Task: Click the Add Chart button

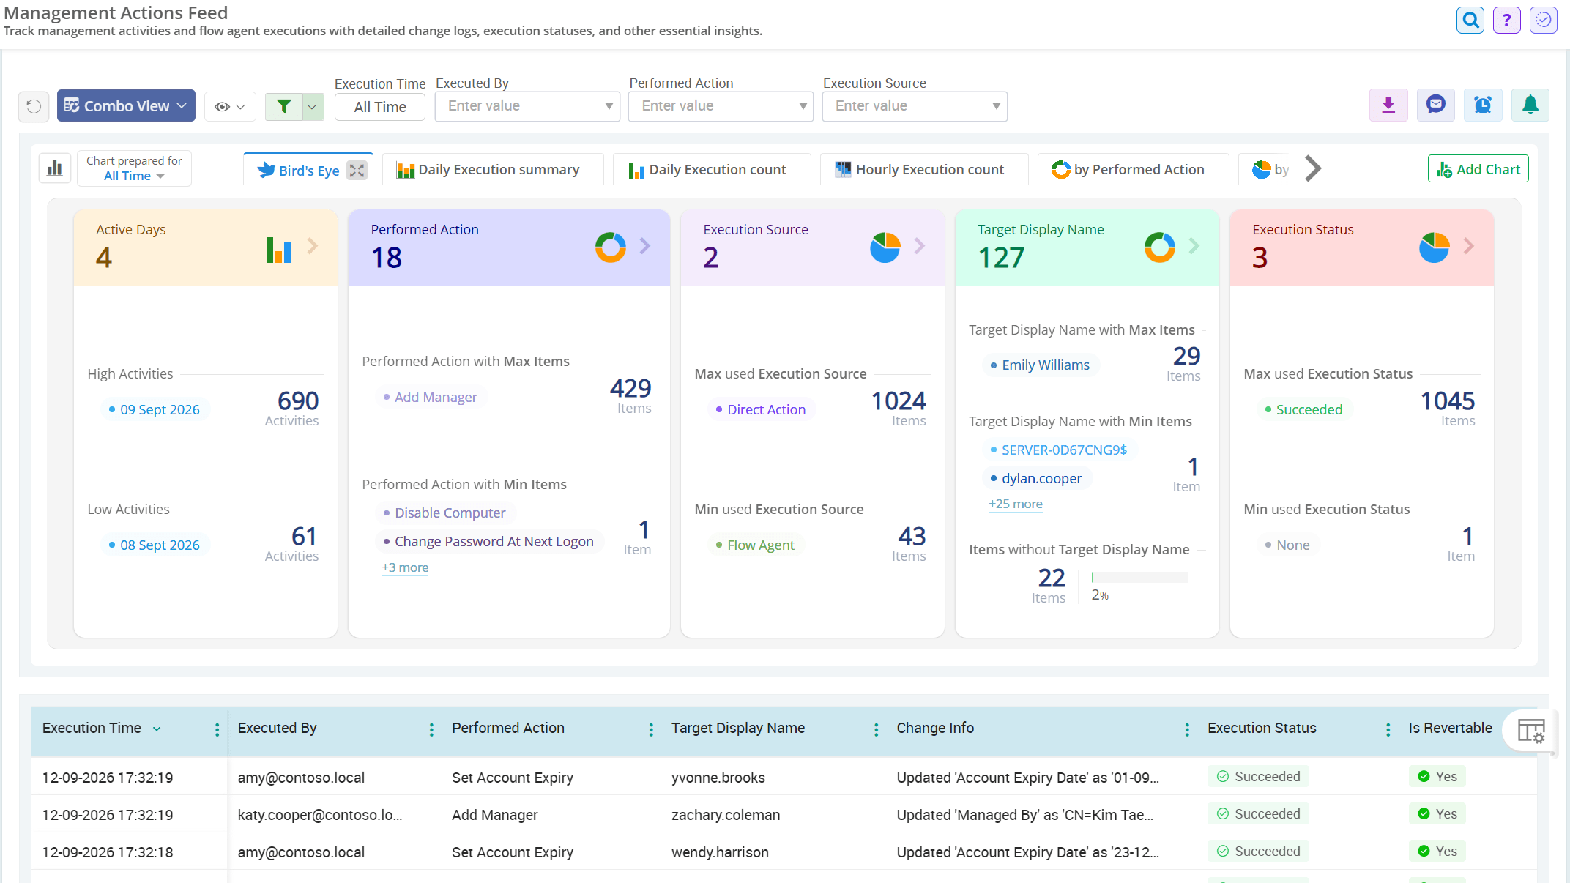Action: click(x=1478, y=169)
